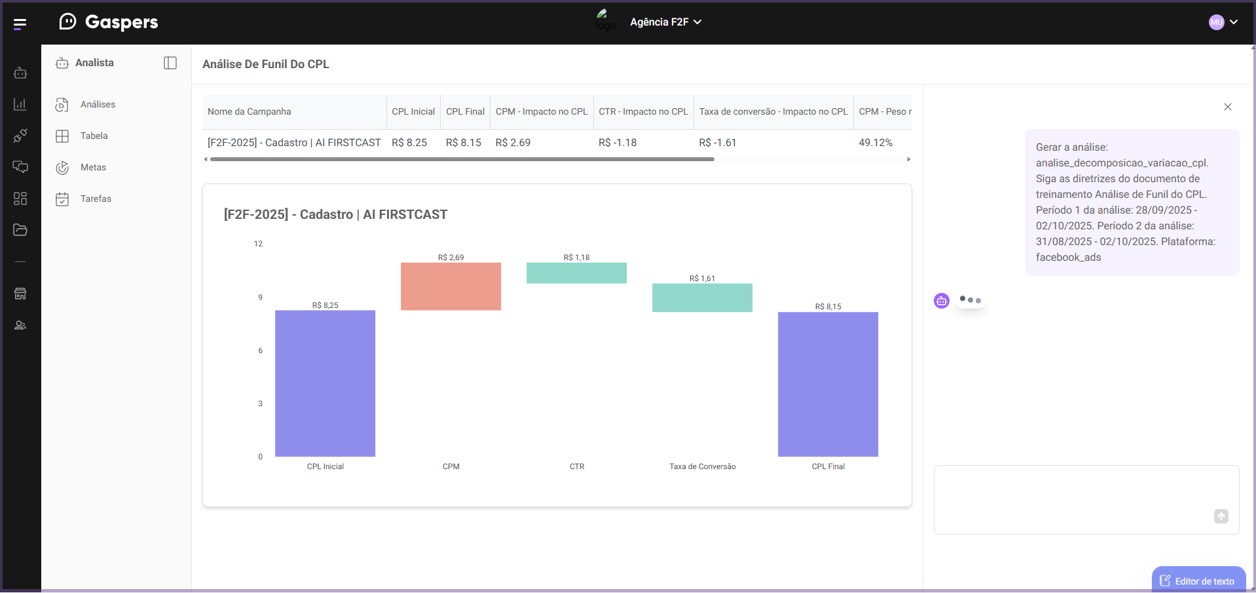Open the hamburger menu in the top bar
Image resolution: width=1256 pixels, height=593 pixels.
click(20, 23)
